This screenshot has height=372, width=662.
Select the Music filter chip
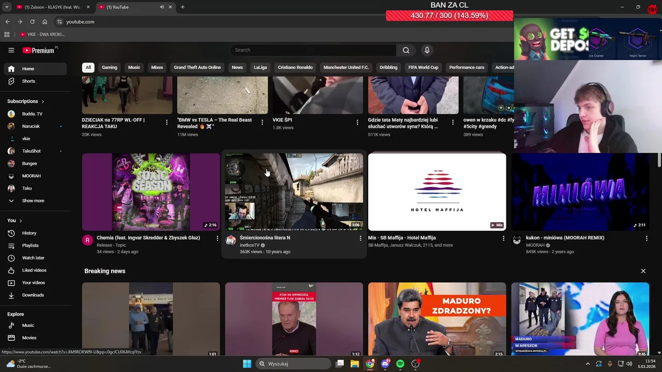[x=134, y=68]
